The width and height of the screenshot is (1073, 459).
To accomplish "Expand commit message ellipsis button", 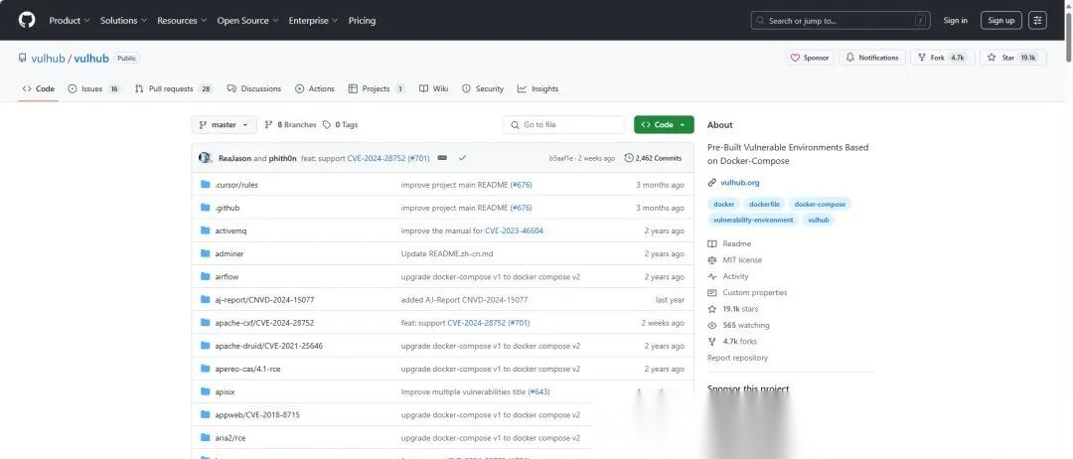I will coord(442,158).
